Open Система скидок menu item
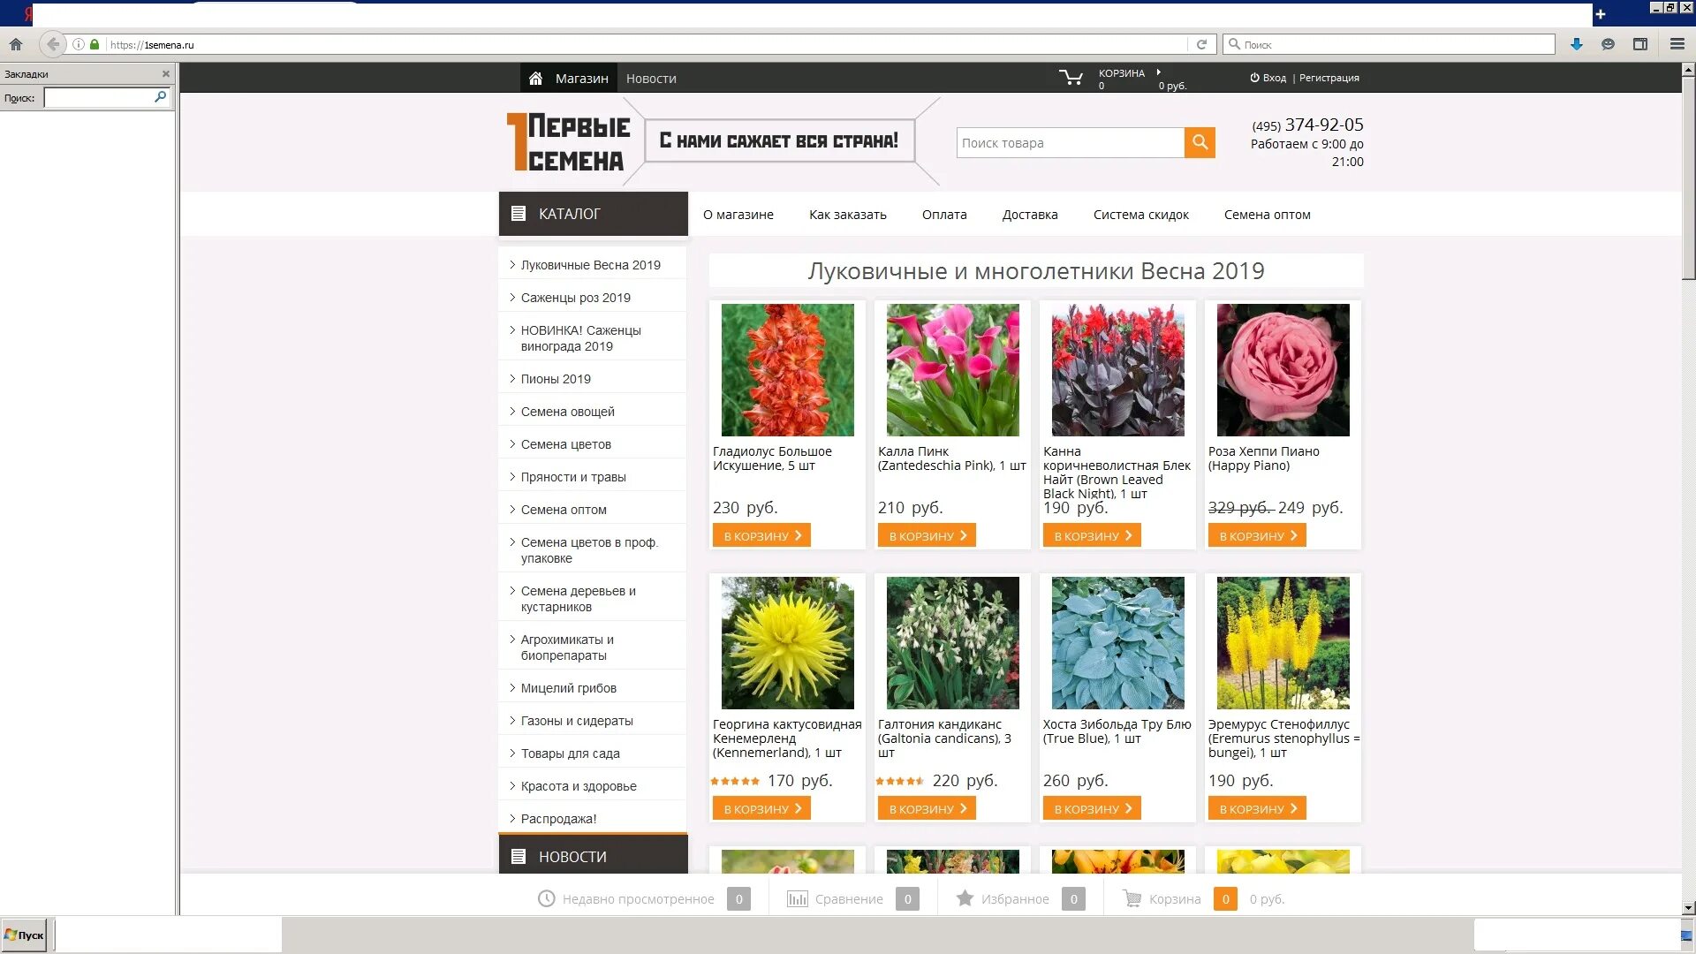 [x=1141, y=215]
